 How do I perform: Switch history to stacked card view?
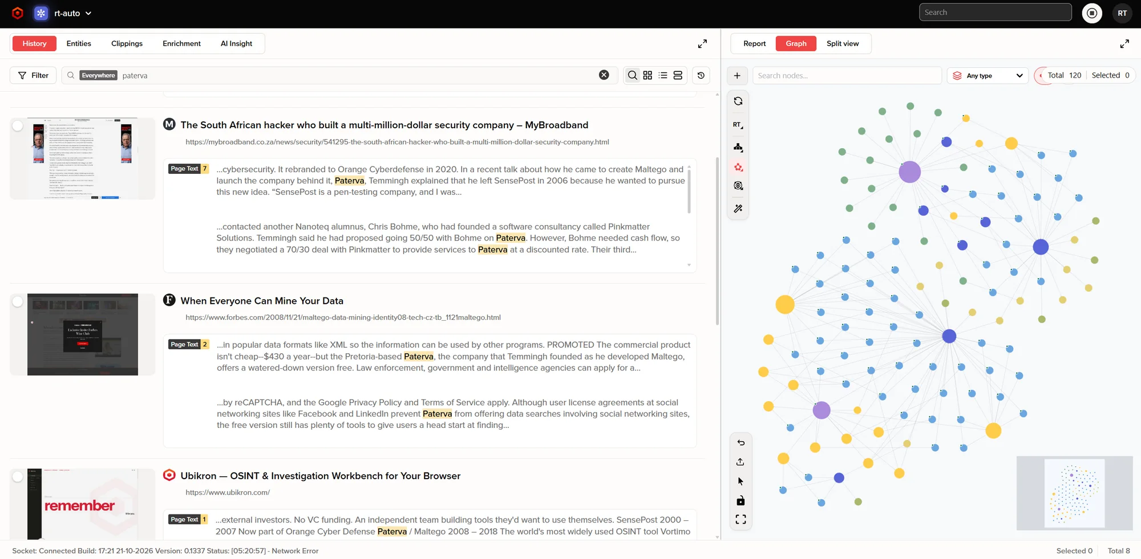678,75
